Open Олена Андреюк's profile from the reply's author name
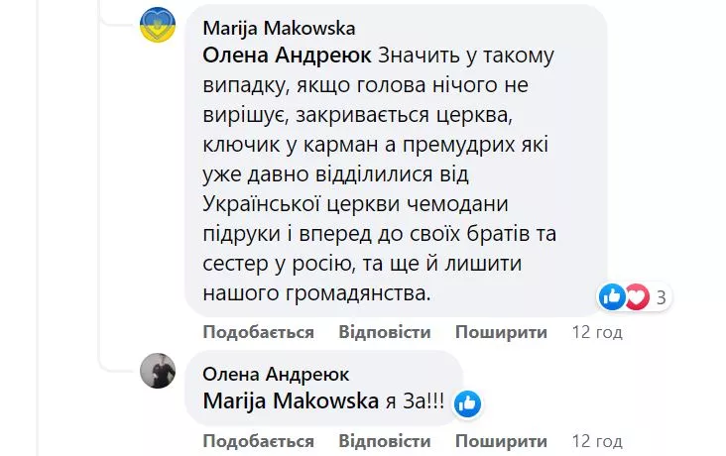This screenshot has height=456, width=726. (276, 374)
